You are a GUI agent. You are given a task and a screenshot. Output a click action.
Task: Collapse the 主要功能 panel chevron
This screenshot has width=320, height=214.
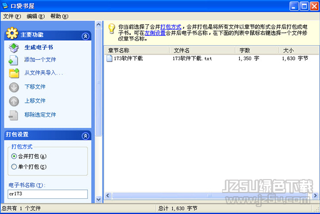[x=86, y=37]
